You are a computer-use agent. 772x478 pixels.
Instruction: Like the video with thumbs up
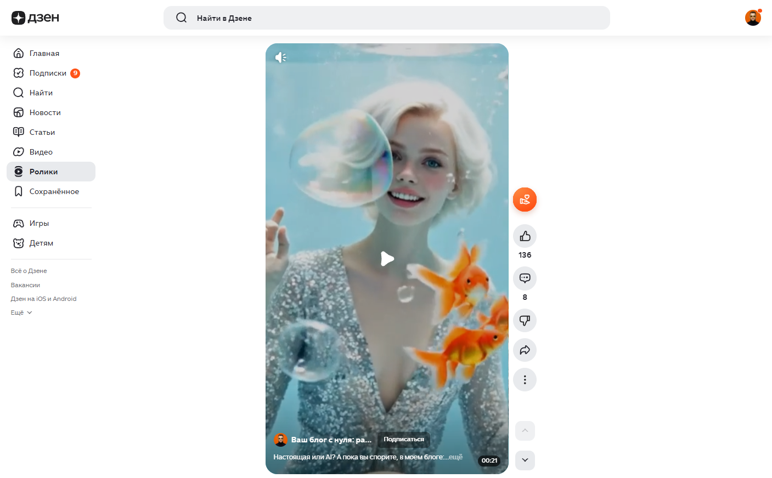pyautogui.click(x=525, y=236)
